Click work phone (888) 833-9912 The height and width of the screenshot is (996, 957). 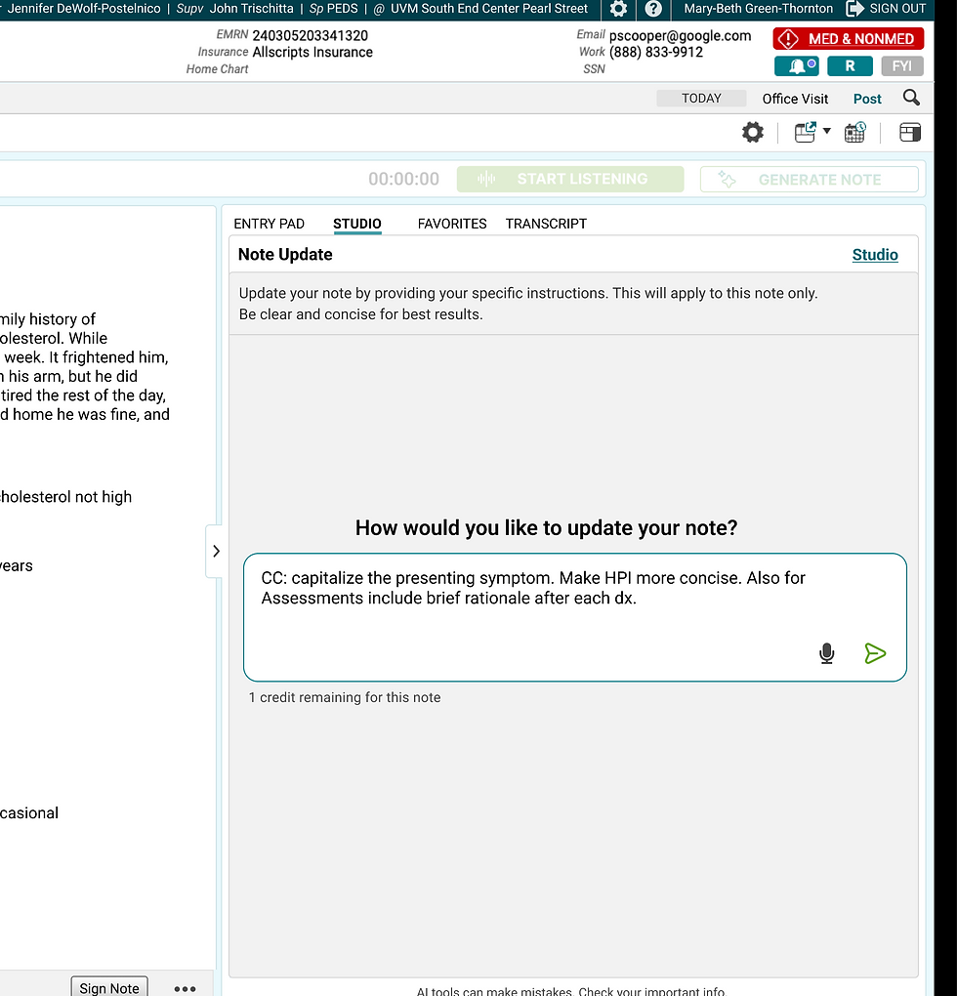(656, 52)
